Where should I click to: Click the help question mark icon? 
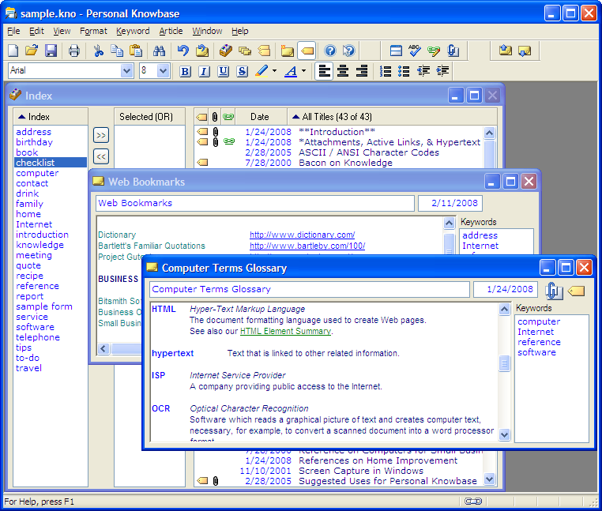330,51
